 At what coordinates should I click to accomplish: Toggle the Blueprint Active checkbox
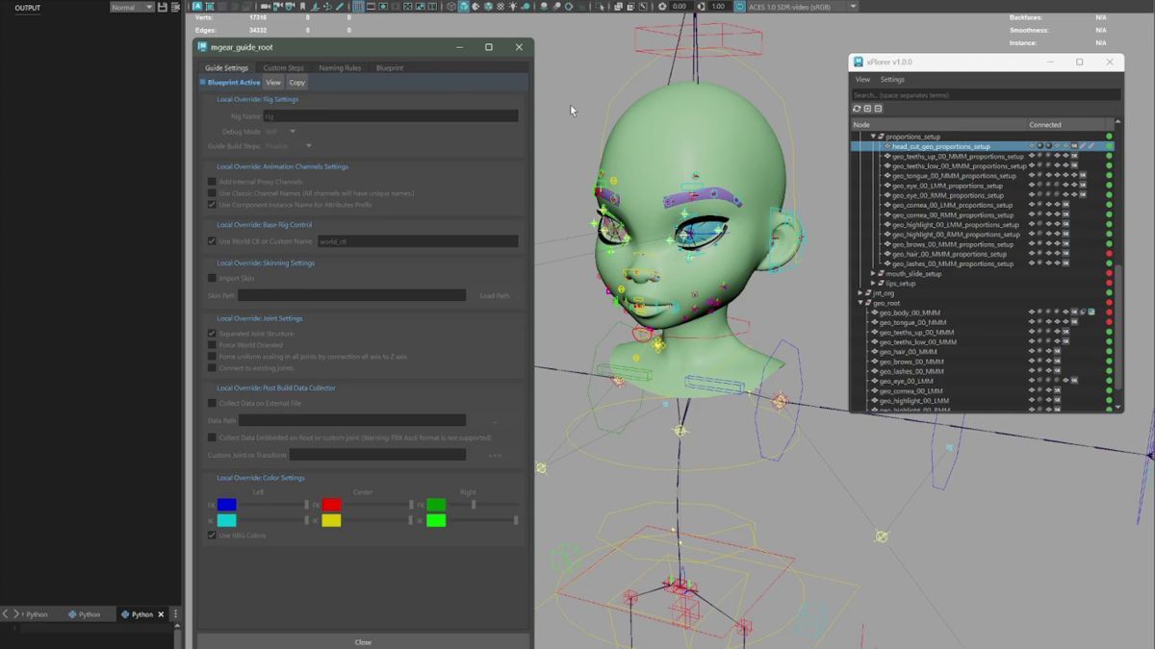point(203,83)
